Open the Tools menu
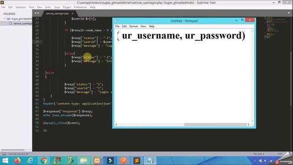 57,7
